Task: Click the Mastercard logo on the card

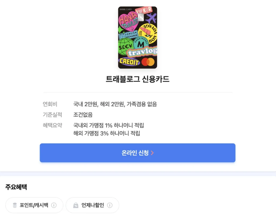Action: (148, 62)
